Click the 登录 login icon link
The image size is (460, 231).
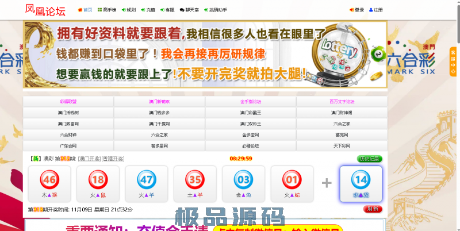pos(356,10)
